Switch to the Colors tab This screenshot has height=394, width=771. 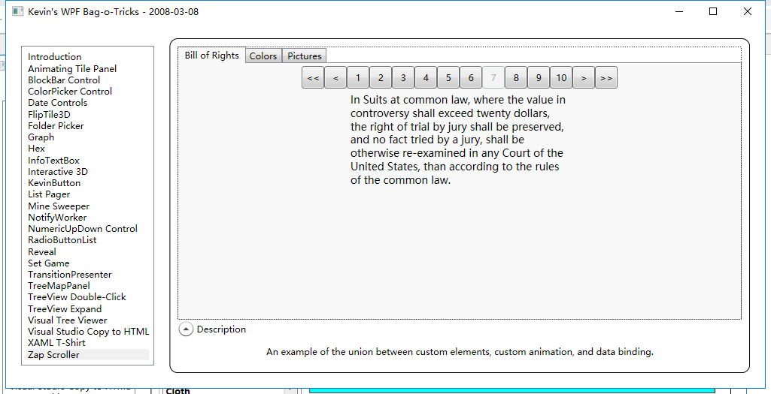263,56
